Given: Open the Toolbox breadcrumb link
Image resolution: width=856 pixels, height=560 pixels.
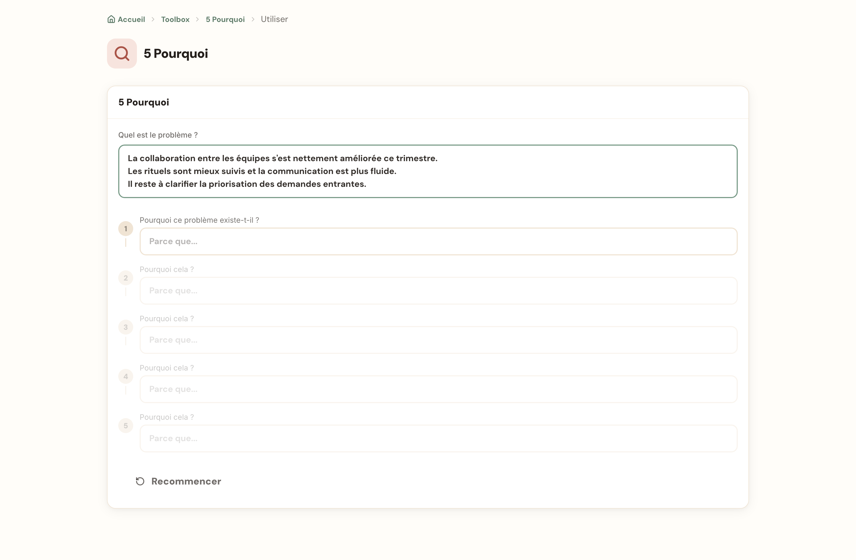Looking at the screenshot, I should tap(175, 19).
